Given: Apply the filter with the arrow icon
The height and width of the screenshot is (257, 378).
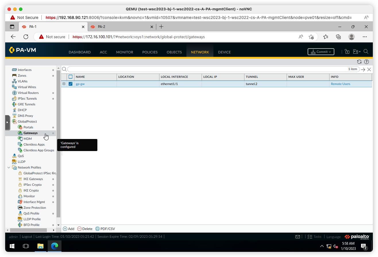Looking at the screenshot, I should pyautogui.click(x=363, y=69).
